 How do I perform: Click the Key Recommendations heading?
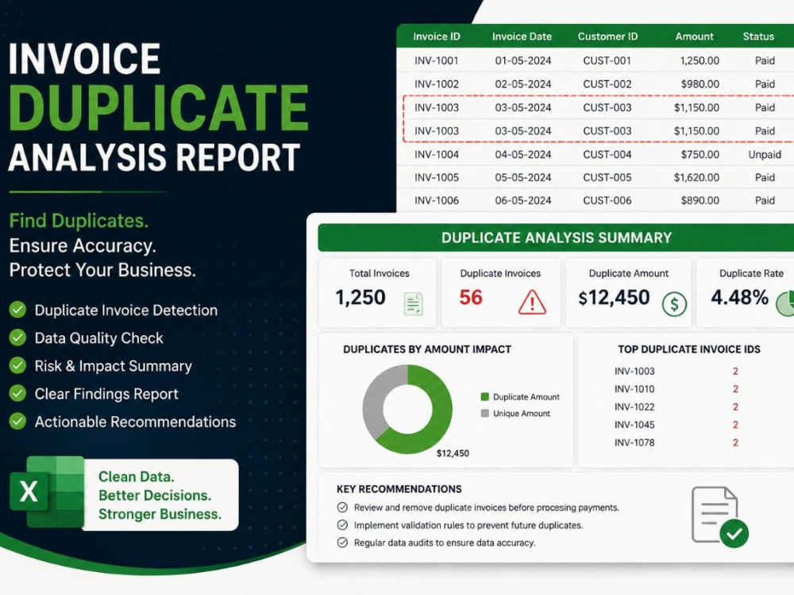point(399,489)
